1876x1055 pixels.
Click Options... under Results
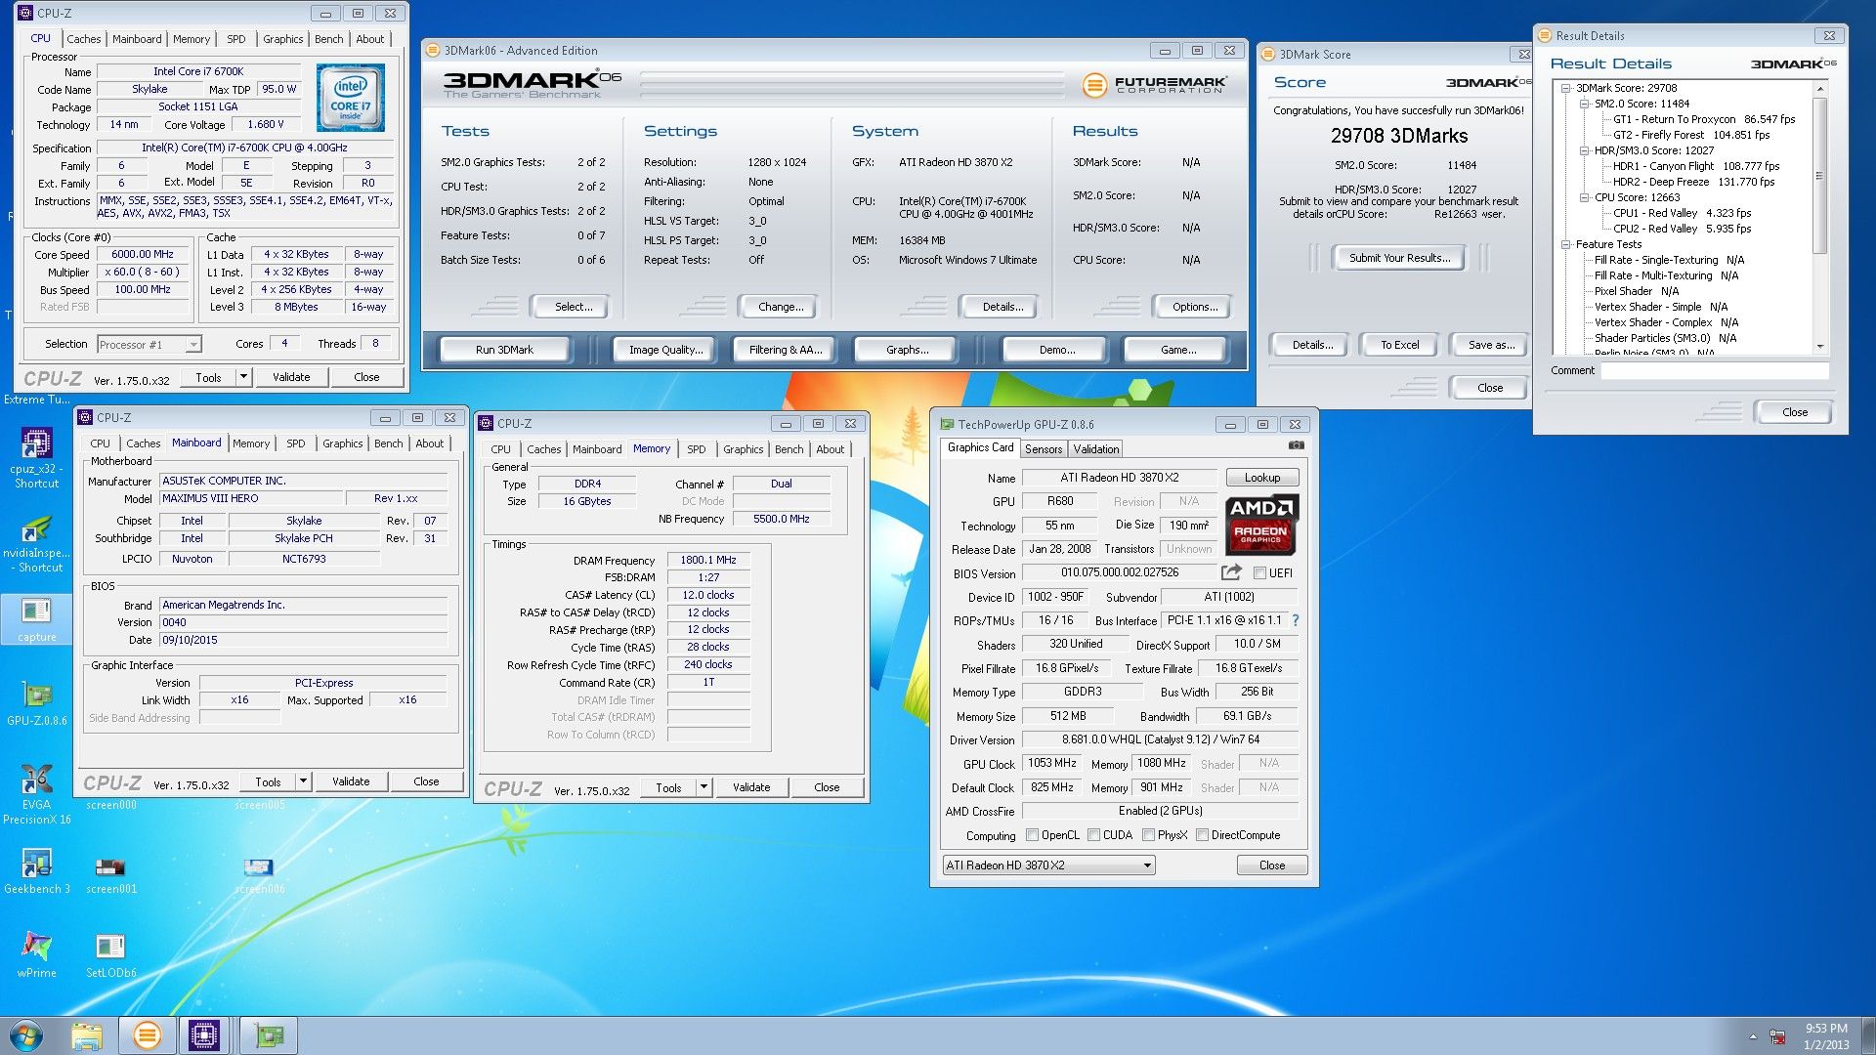pos(1195,307)
